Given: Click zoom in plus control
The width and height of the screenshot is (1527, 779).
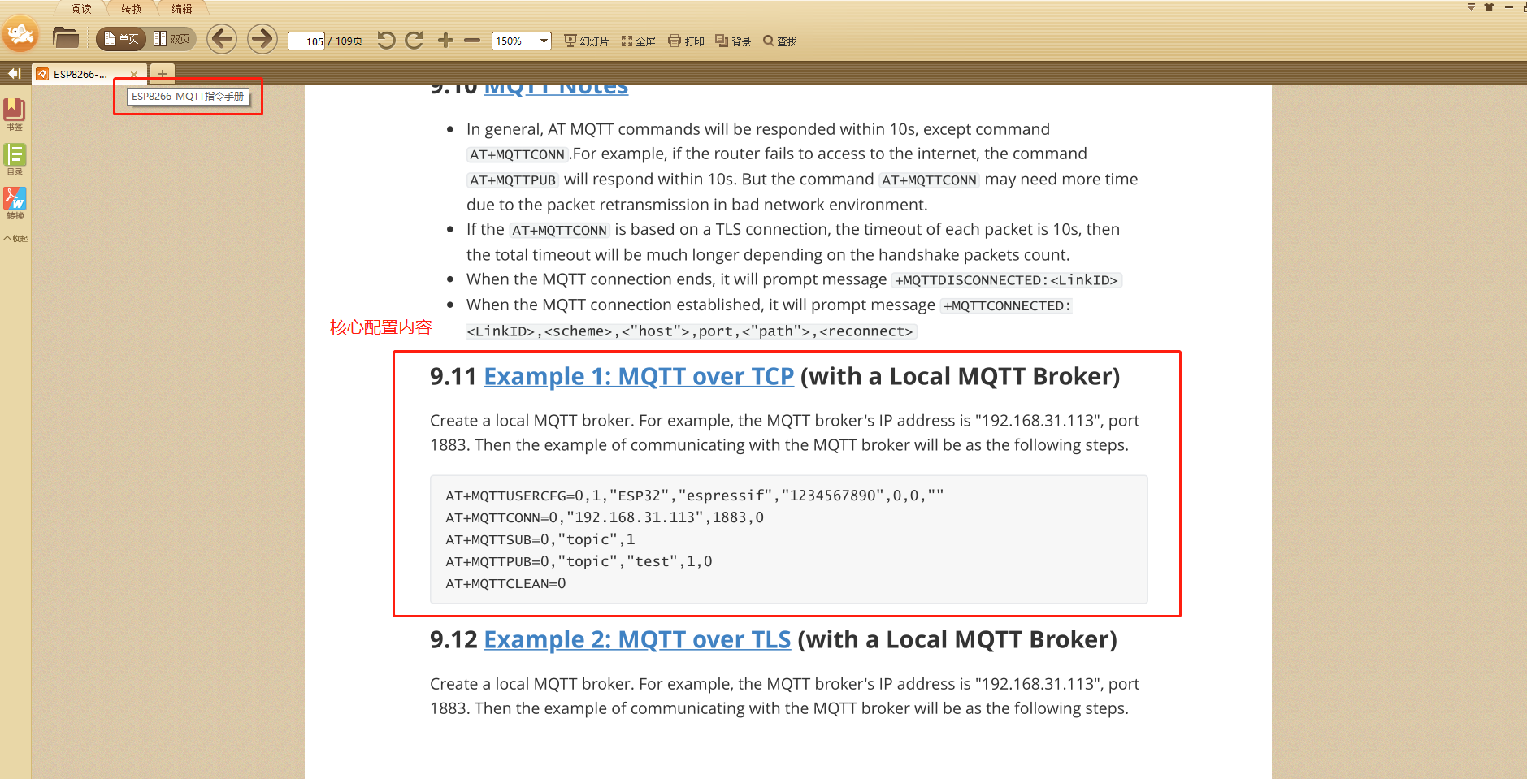Looking at the screenshot, I should point(445,40).
